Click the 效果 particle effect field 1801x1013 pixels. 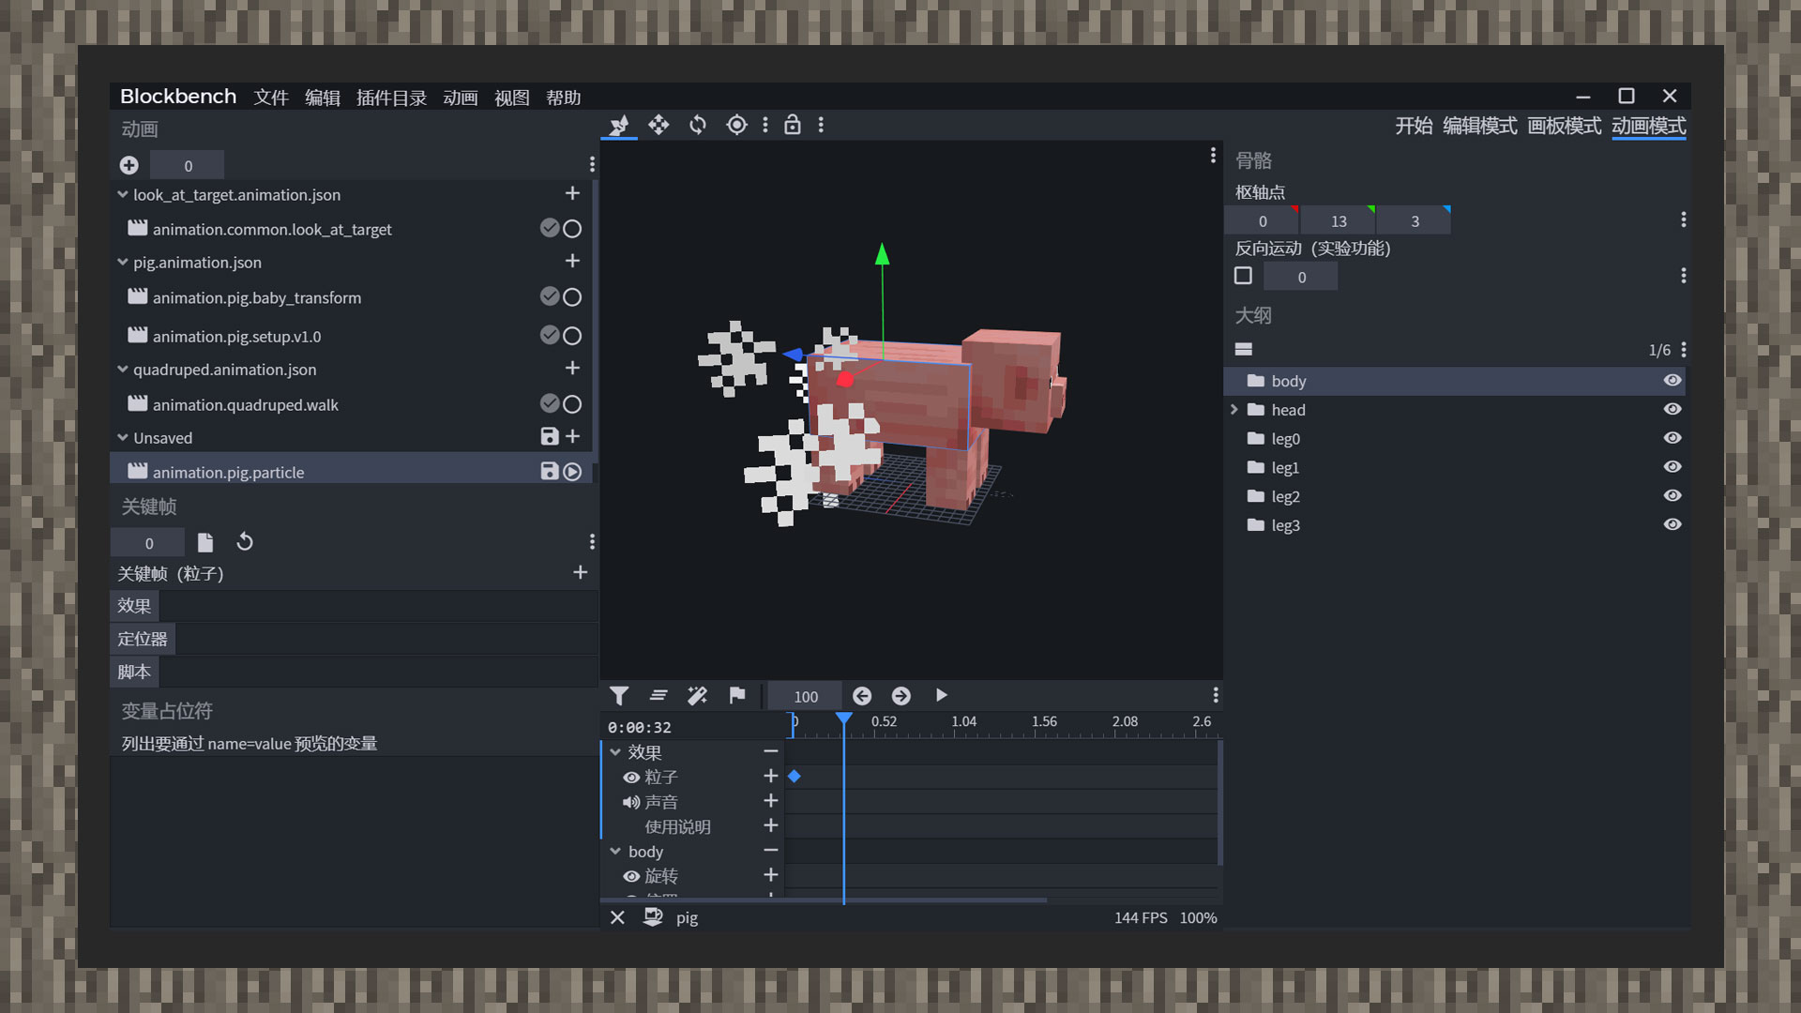pos(379,606)
